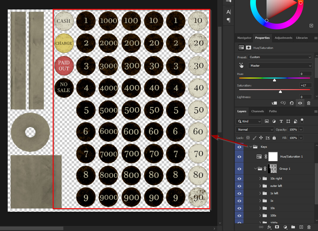This screenshot has width=318, height=231.
Task: Click the Delete layer trash icon
Action: click(x=309, y=227)
